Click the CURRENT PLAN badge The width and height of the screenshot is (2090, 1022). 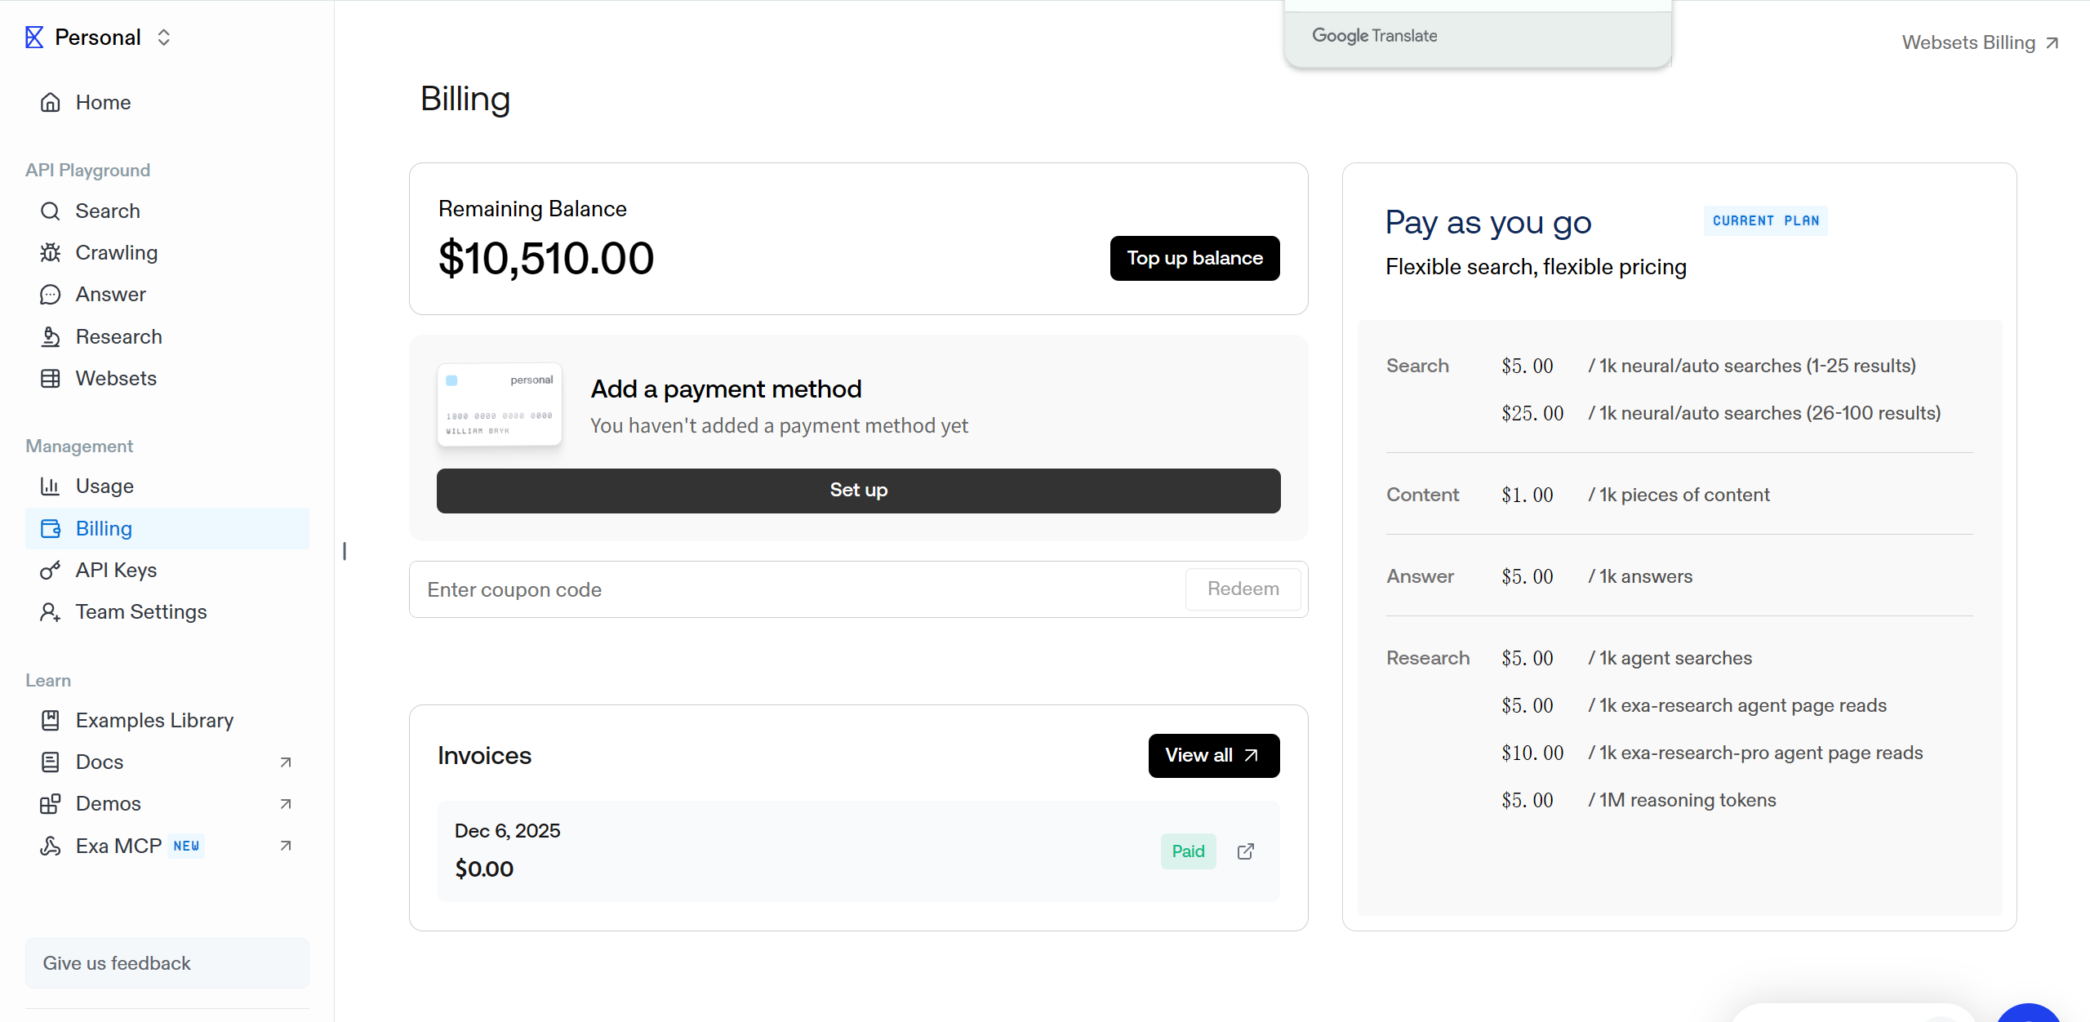click(x=1766, y=221)
